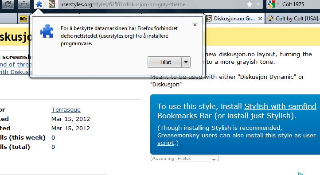Open the Terrasque author link
Screen dimensions: 320x175
click(x=66, y=110)
